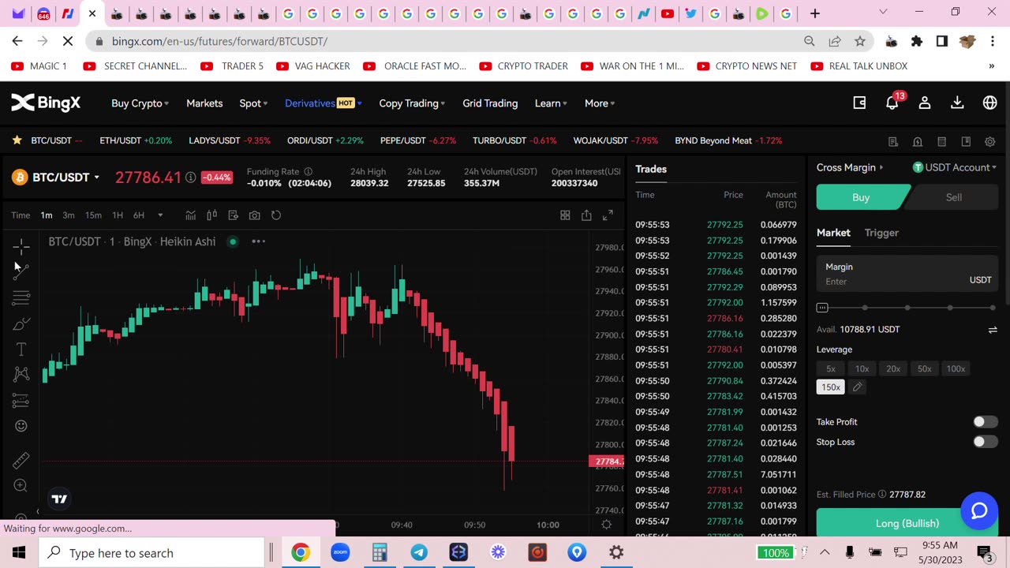Share the chart

pos(586,215)
